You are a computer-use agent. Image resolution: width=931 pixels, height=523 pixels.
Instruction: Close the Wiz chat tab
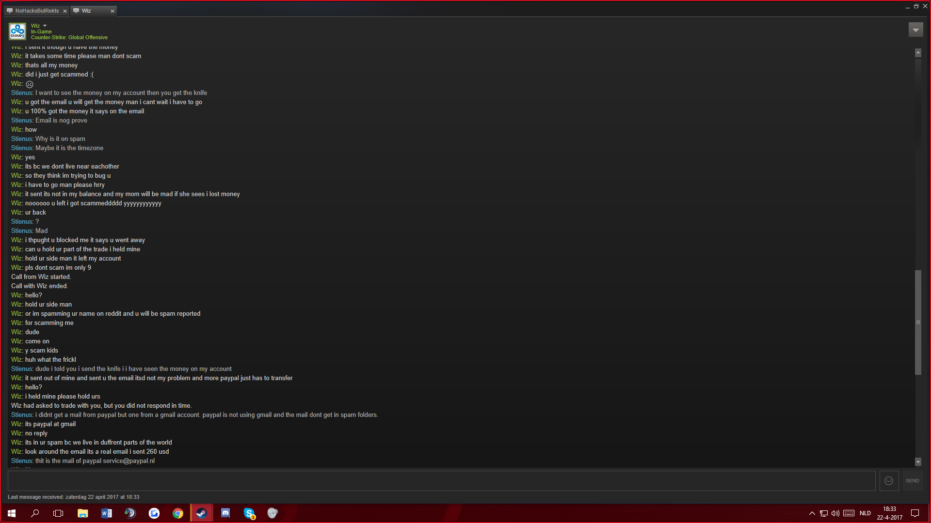[x=112, y=11]
